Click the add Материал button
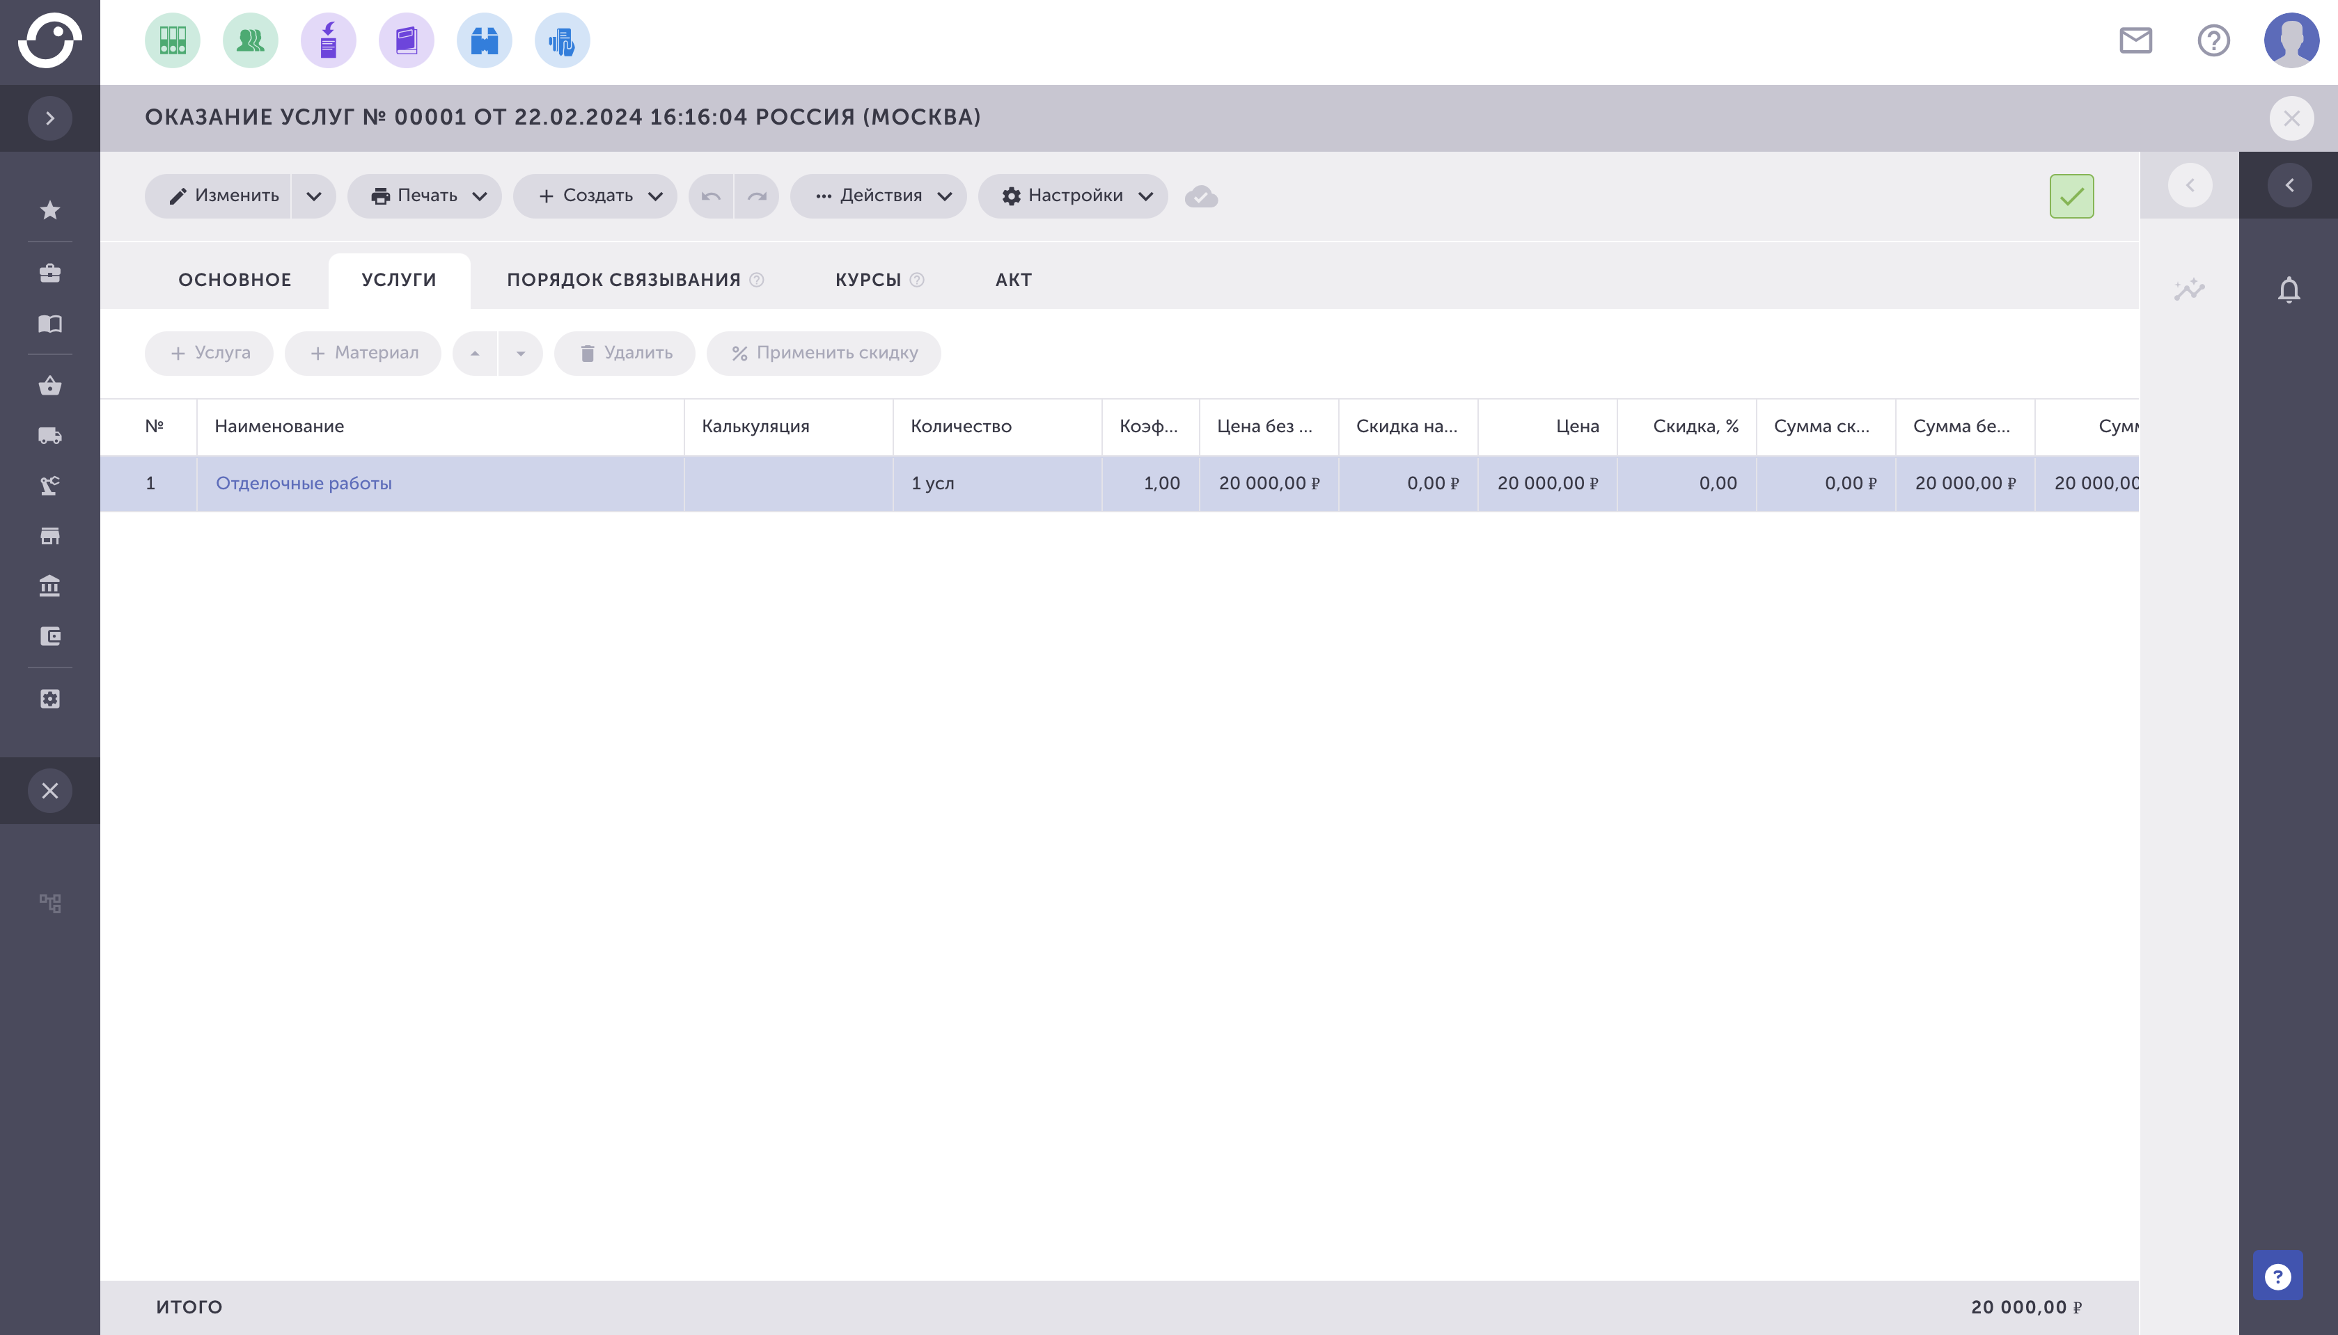This screenshot has height=1335, width=2338. tap(363, 353)
